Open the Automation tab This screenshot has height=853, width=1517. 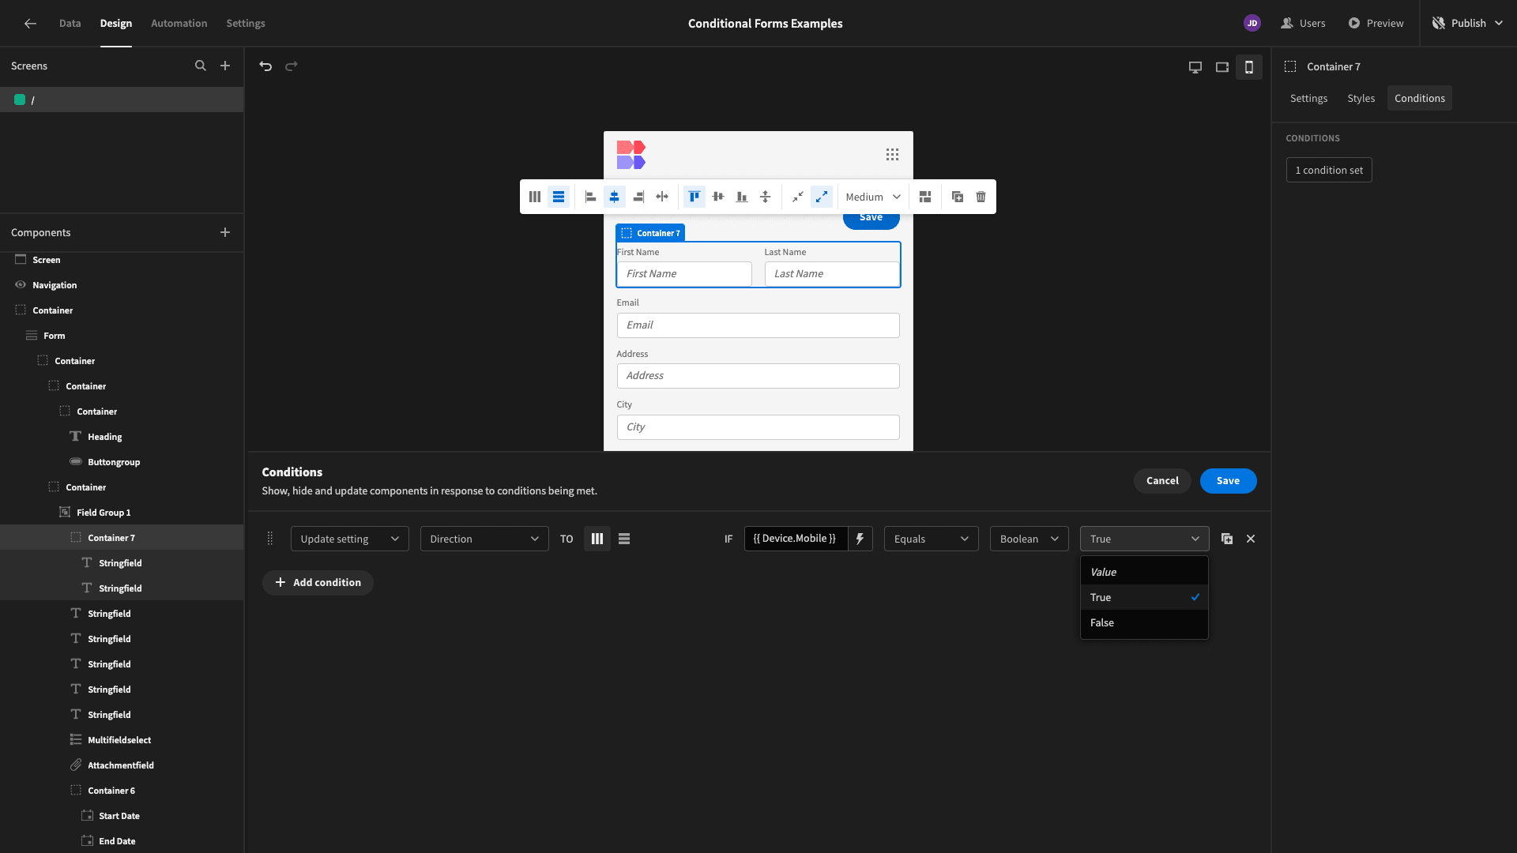pos(179,24)
